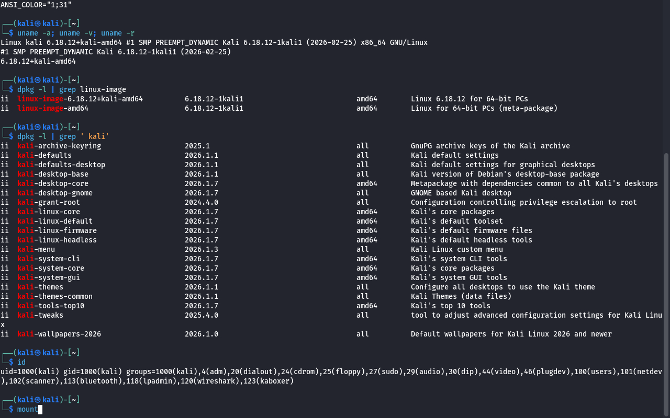
Task: Click the kali-wallpapers-2026 package name
Action: tap(59, 334)
